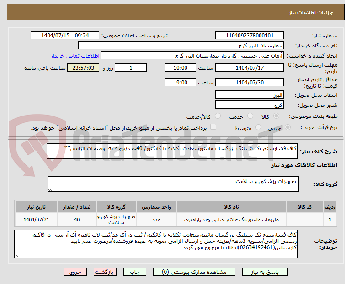Open اطلاعات تماس خریدار link
This screenshot has width=345, height=284.
[x=75, y=56]
